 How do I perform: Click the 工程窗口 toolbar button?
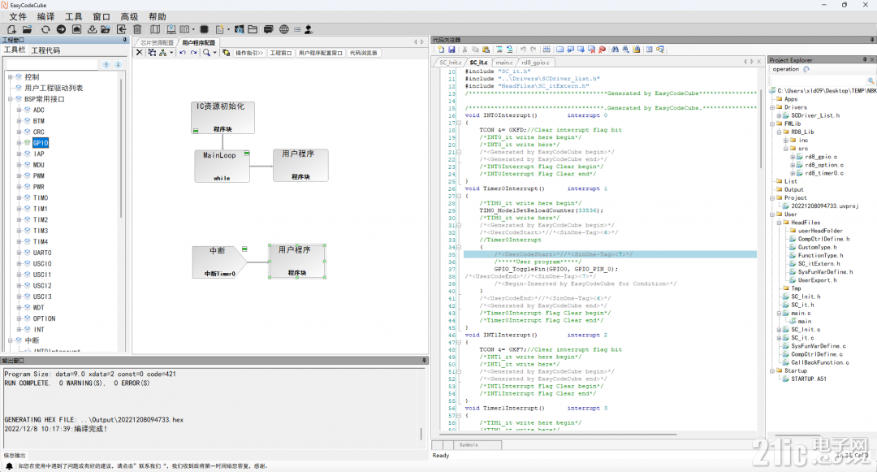click(x=281, y=53)
